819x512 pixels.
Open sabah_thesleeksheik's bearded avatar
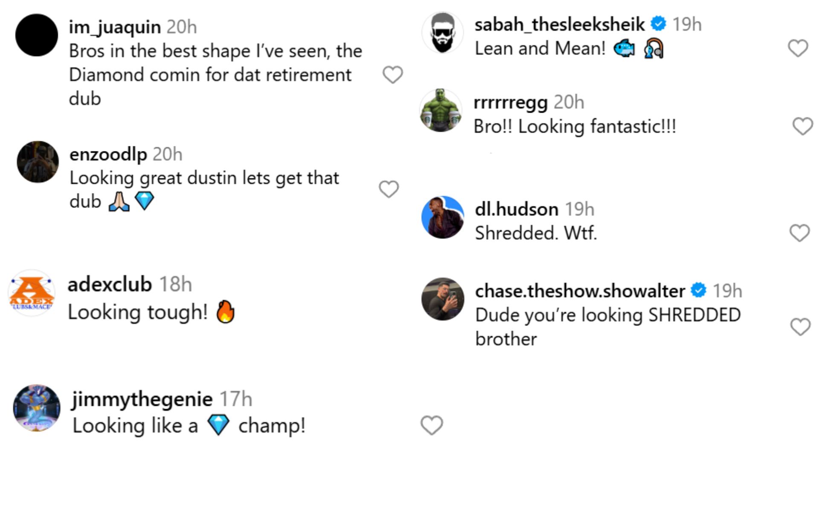click(442, 33)
